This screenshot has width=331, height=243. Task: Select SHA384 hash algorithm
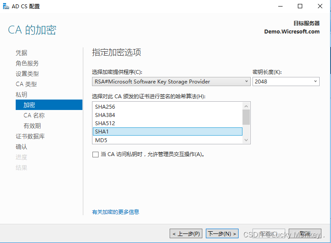[x=167, y=115]
